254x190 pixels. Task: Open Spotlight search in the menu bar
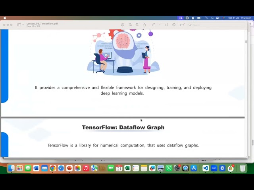pyautogui.click(x=212, y=18)
